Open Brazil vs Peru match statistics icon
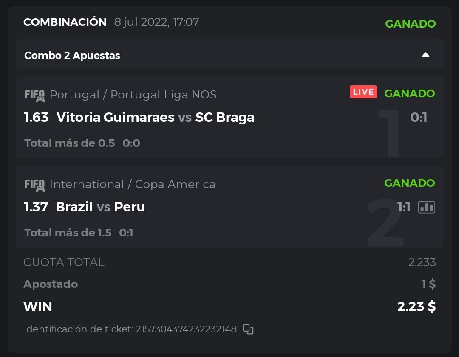Screen dimensions: 459x357 (x=427, y=207)
